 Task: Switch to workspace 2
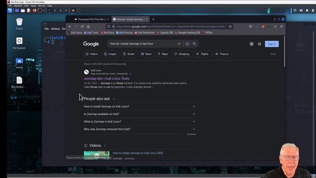(55, 10)
